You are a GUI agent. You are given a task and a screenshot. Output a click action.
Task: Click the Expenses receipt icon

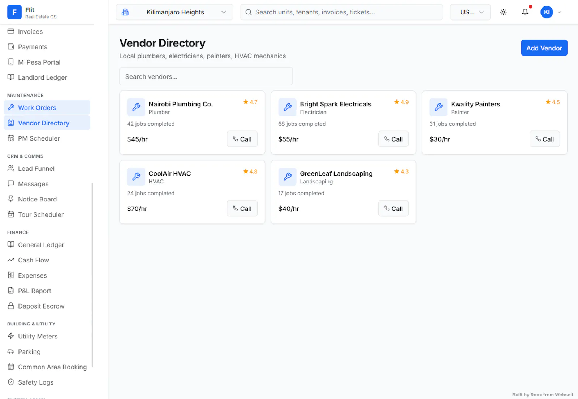coord(11,275)
